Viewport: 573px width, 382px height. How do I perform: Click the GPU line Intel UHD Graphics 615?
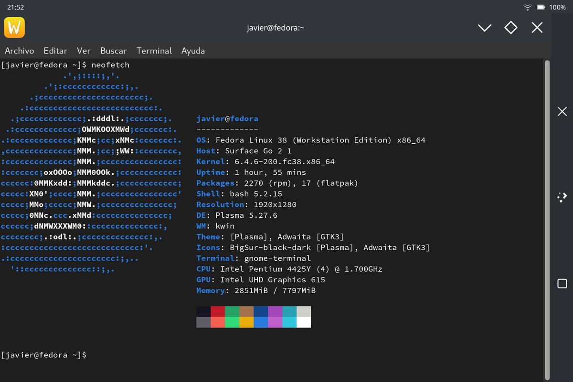click(261, 280)
